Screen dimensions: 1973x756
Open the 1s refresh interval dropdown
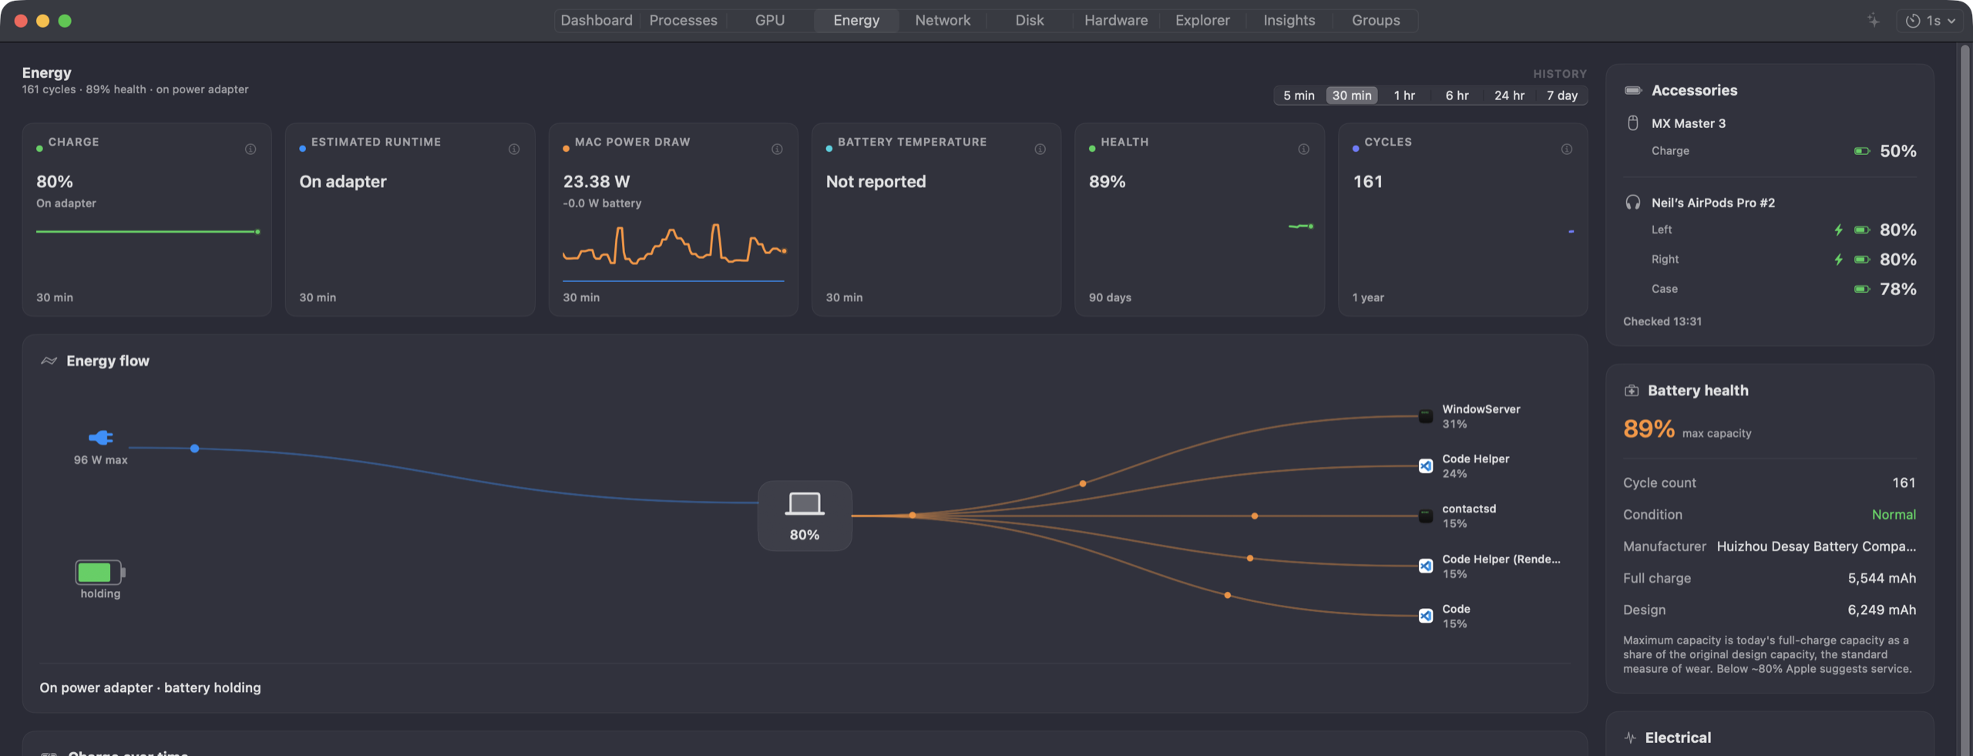point(1930,21)
